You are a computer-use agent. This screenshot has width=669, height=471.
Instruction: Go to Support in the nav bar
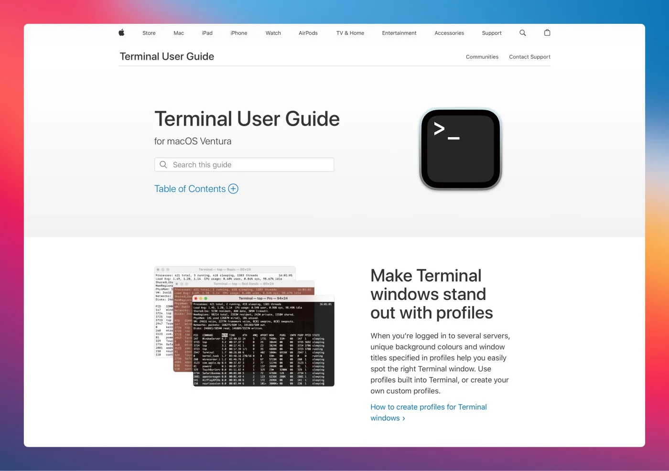click(492, 33)
